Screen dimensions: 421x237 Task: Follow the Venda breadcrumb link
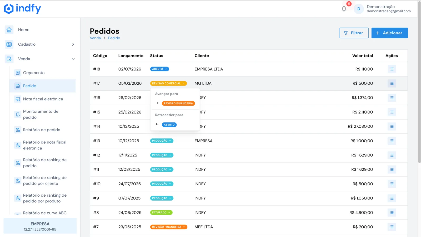pos(95,38)
